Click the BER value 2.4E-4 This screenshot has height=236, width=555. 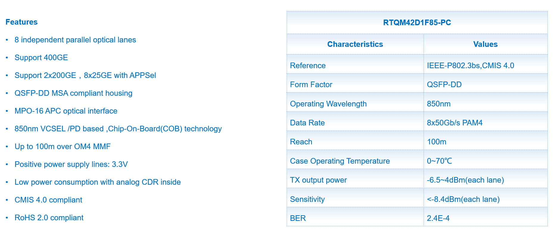click(x=438, y=218)
